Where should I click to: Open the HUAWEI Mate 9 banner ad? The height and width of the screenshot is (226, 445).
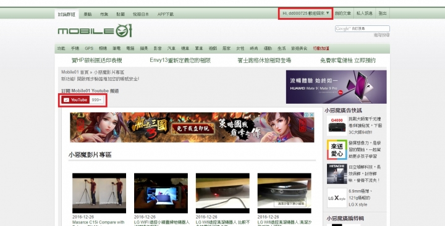(336, 87)
